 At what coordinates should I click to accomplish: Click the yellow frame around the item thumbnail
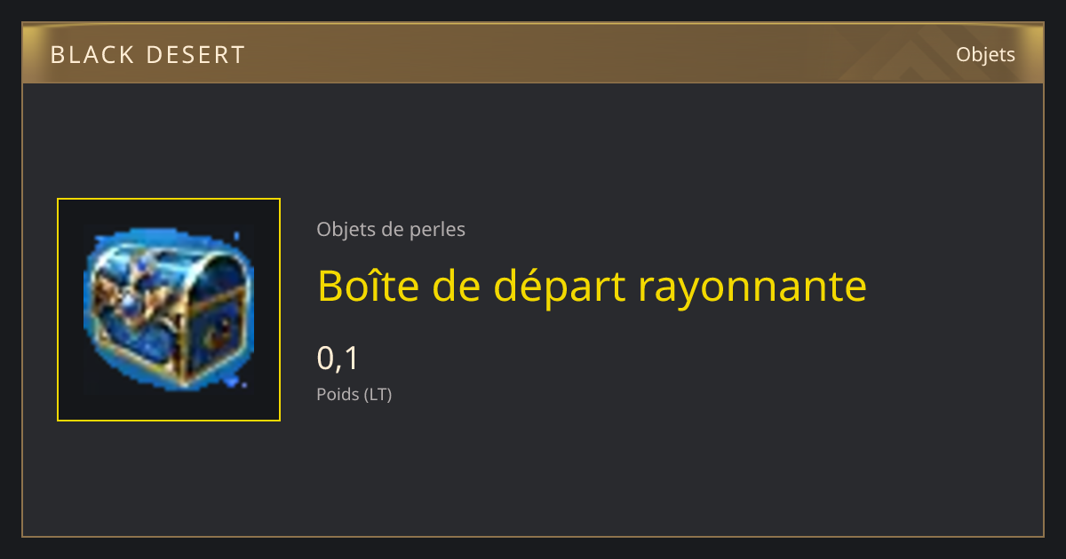pos(169,200)
